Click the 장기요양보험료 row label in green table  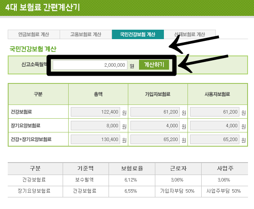26,126
